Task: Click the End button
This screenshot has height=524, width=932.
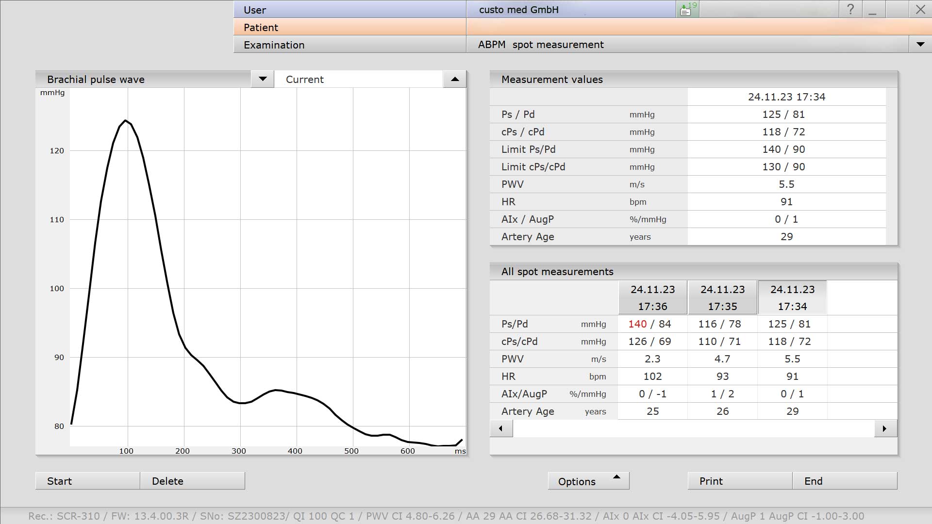Action: pos(845,481)
